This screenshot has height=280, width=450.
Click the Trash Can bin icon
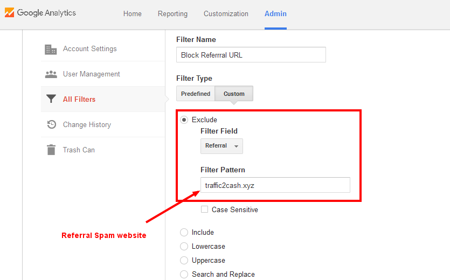tap(51, 150)
